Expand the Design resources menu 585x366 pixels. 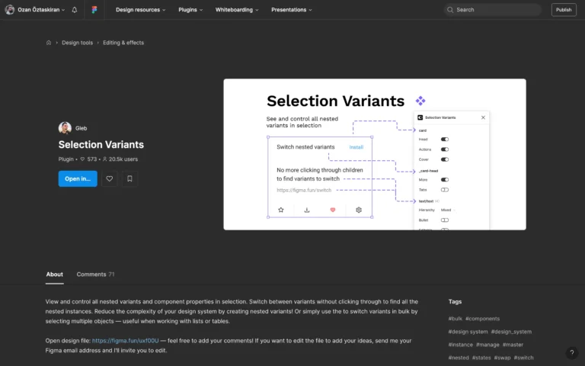click(140, 10)
